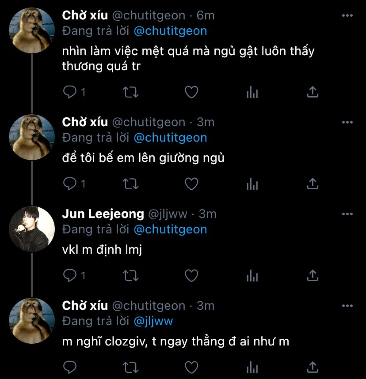
Task: View analytics for "để tôi bế em" tweet
Action: pyautogui.click(x=252, y=184)
